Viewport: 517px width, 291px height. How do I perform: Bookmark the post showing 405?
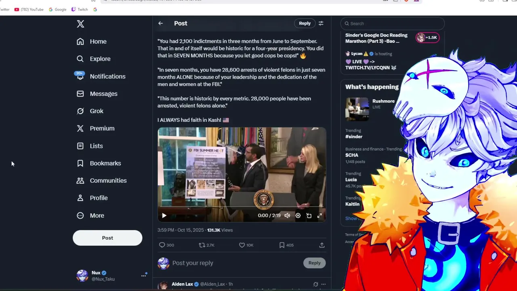(286, 245)
